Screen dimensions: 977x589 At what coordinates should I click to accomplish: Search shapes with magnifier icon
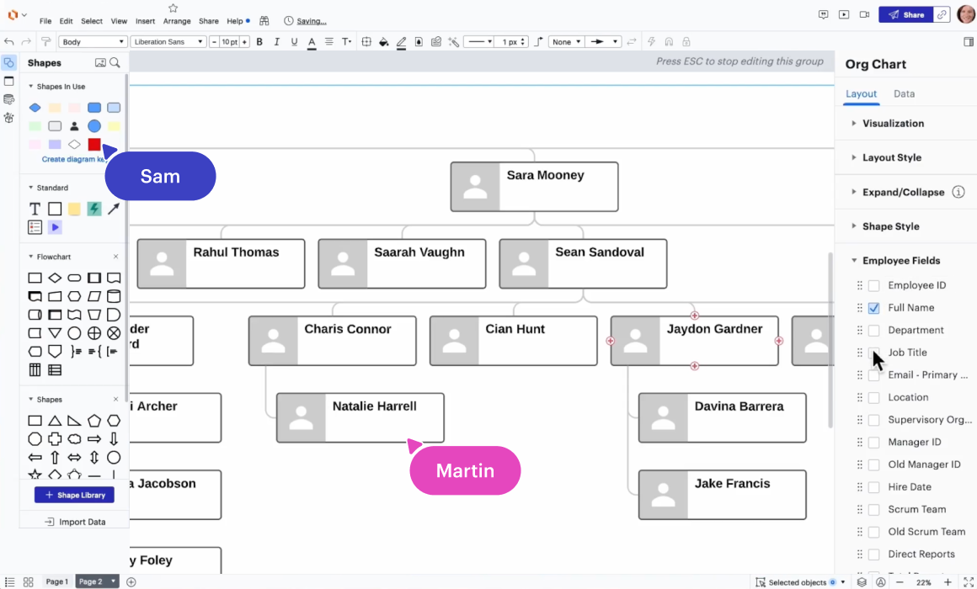coord(115,63)
